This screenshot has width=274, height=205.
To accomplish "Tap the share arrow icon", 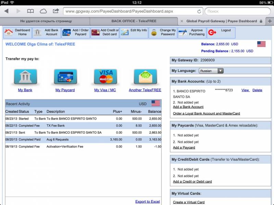I will [56, 11].
